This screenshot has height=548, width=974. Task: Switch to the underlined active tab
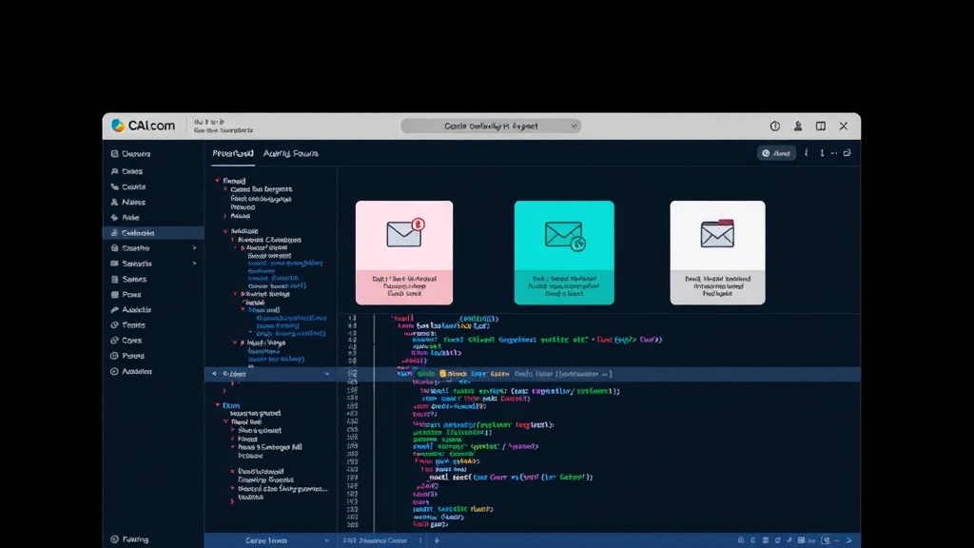233,153
